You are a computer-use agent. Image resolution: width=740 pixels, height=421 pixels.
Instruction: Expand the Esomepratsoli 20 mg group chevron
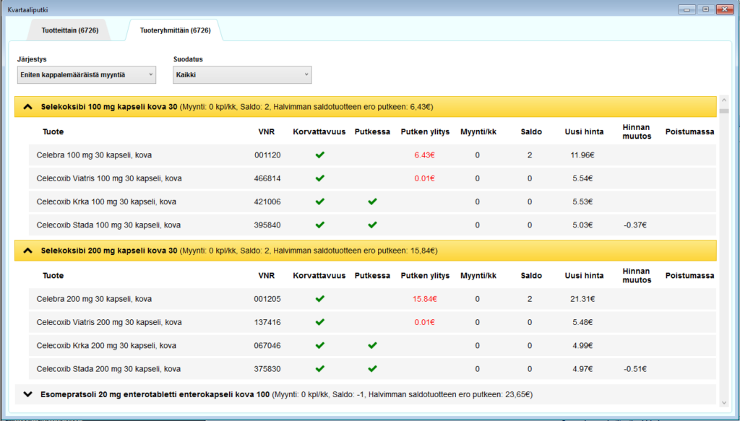click(x=28, y=394)
